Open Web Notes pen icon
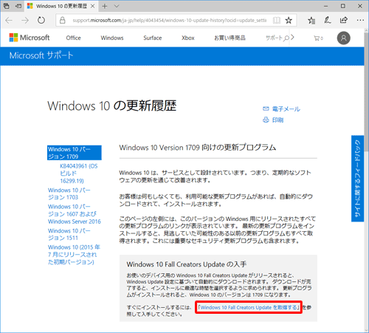Screen dimensions: 369x333 tap(328, 20)
